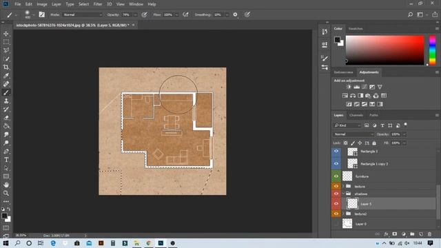
Task: Toggle lock transparent pixels
Action: 345,143
